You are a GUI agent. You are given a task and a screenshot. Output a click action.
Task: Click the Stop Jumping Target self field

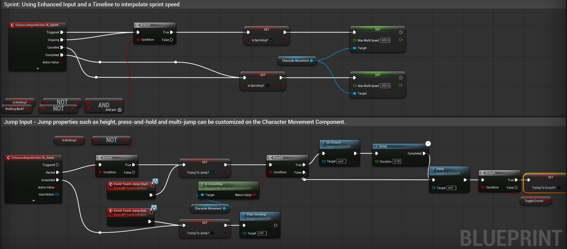pyautogui.click(x=262, y=233)
